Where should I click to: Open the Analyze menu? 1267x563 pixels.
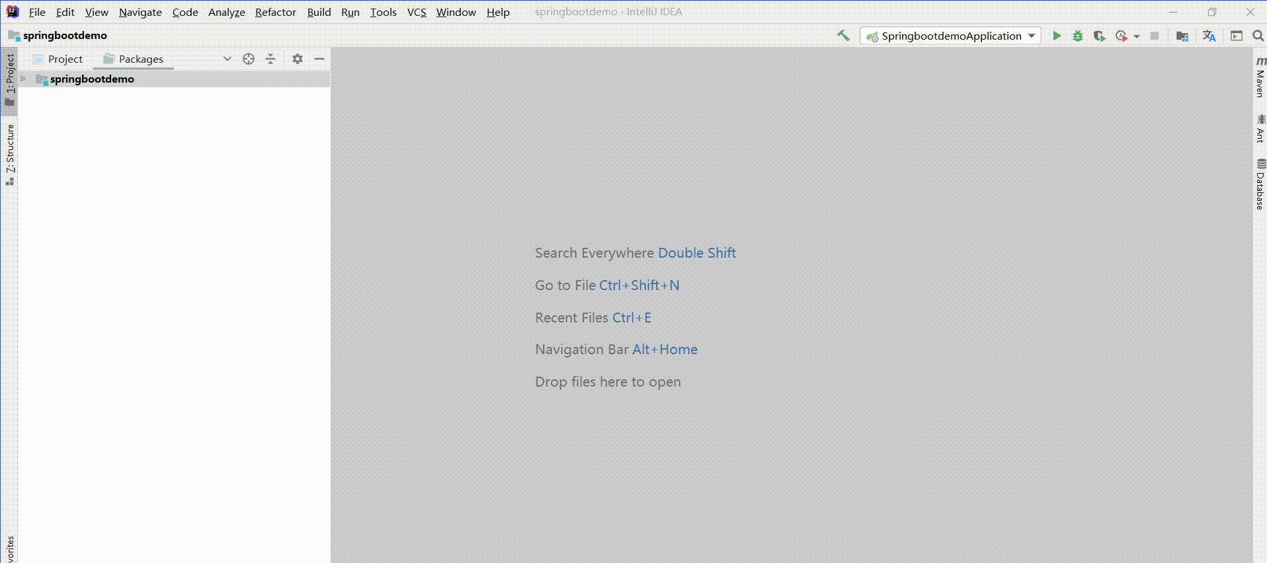pos(227,12)
